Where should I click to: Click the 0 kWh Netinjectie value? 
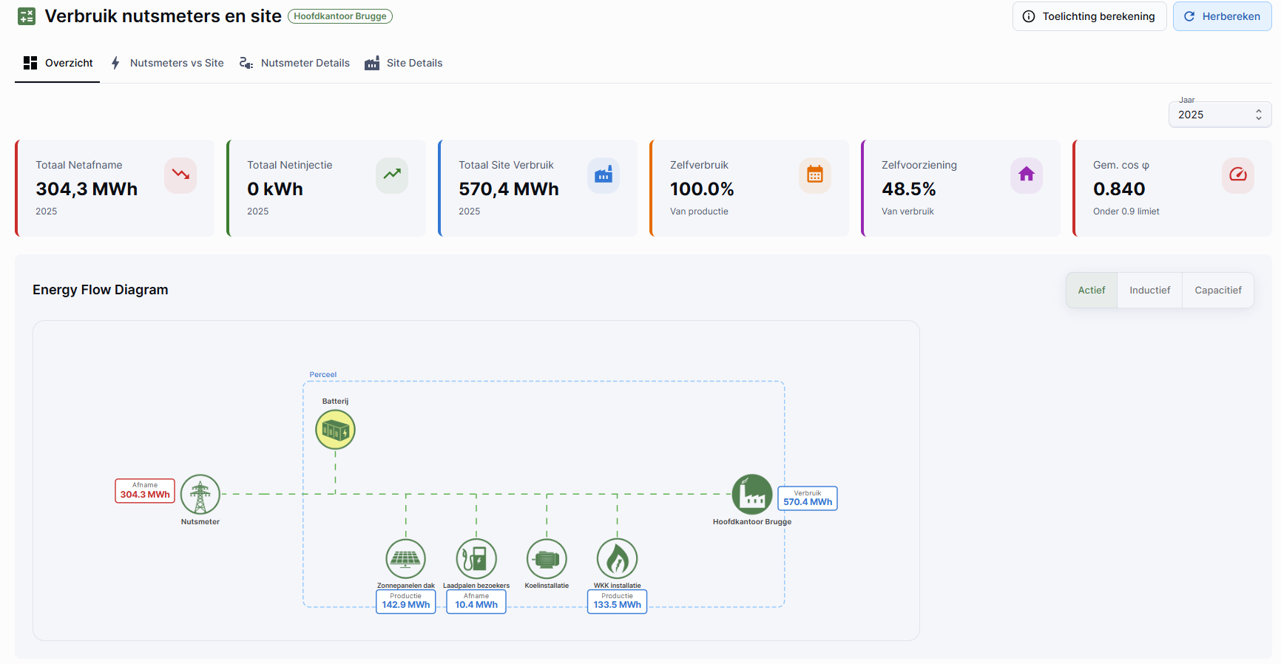coord(275,189)
